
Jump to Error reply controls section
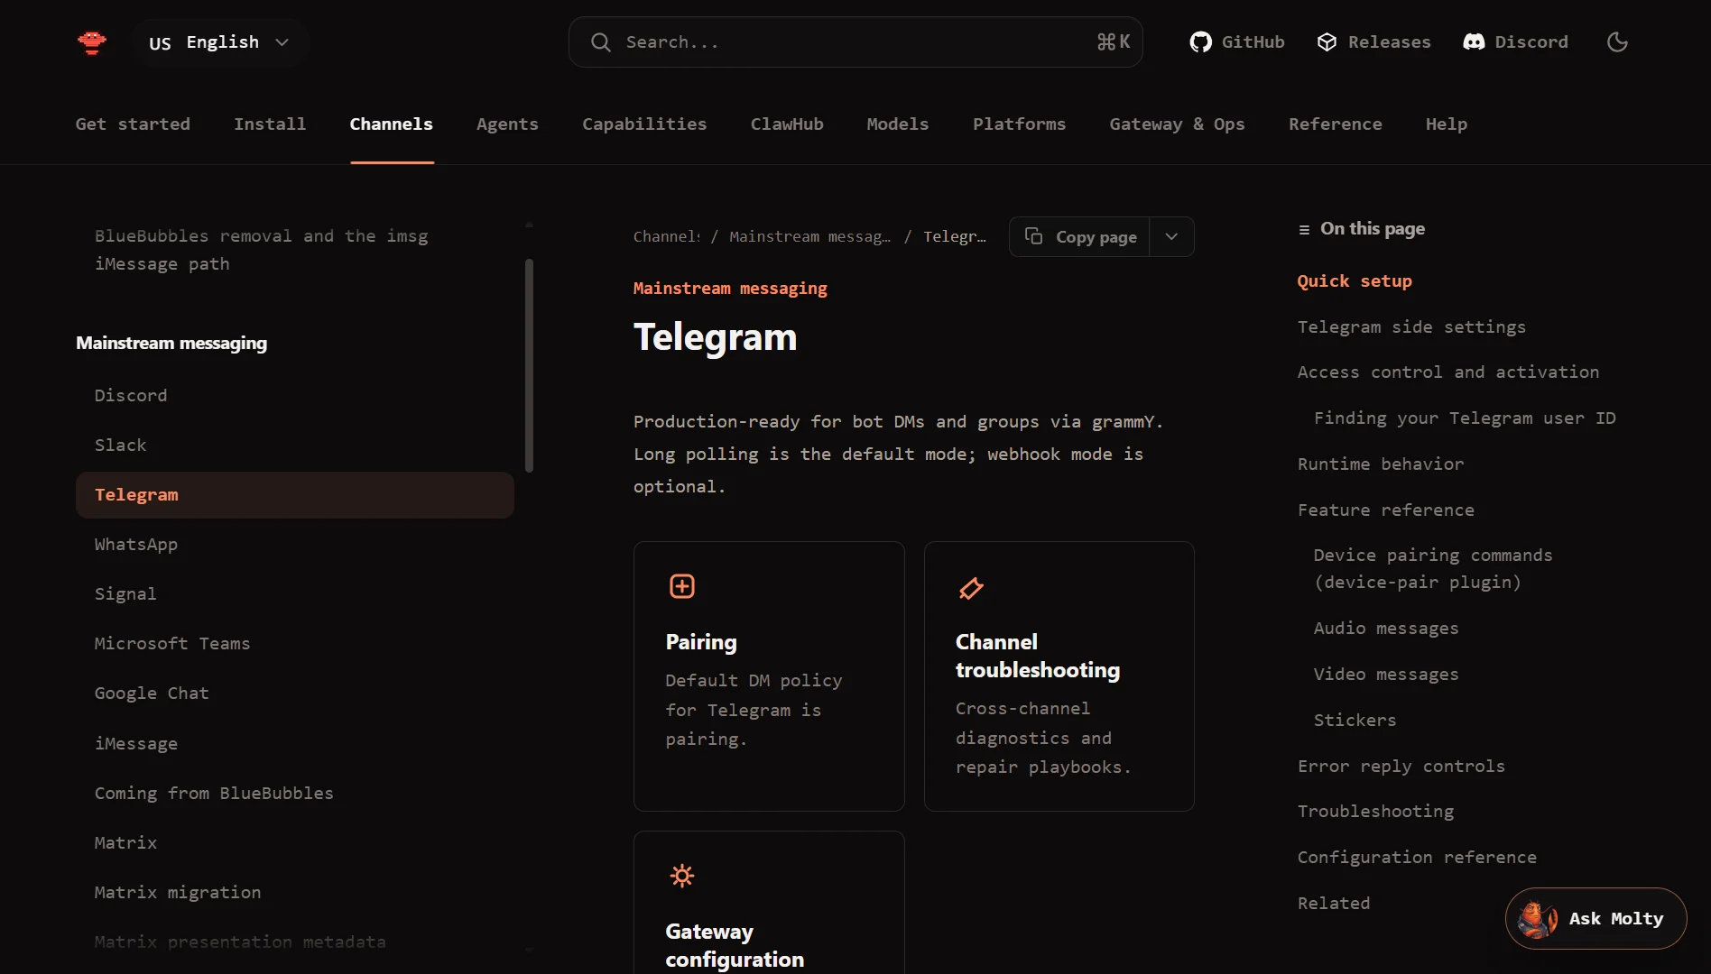tap(1401, 767)
